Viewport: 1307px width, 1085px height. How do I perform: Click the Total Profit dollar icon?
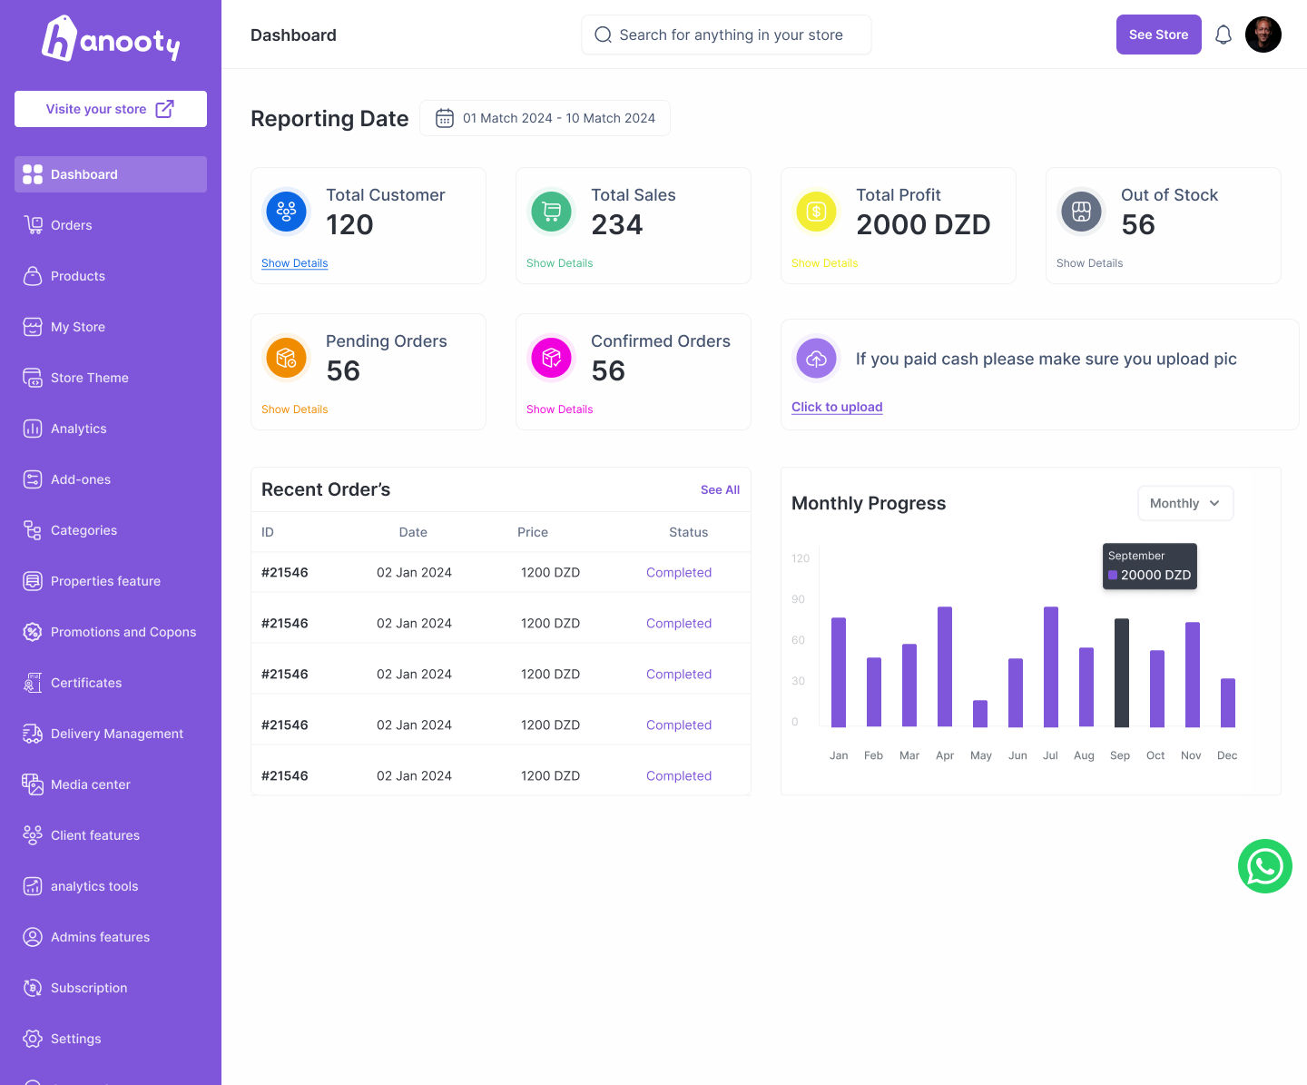pos(816,212)
